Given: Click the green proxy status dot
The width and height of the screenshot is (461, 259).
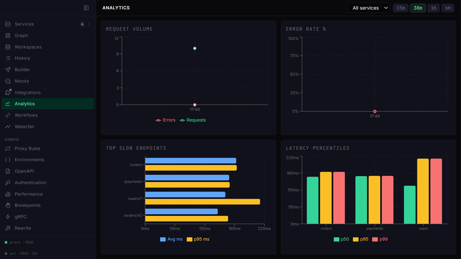Looking at the screenshot, I should 6,242.
